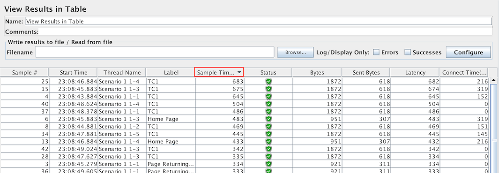The height and width of the screenshot is (173, 499).
Task: Click the Label column header
Action: point(171,72)
